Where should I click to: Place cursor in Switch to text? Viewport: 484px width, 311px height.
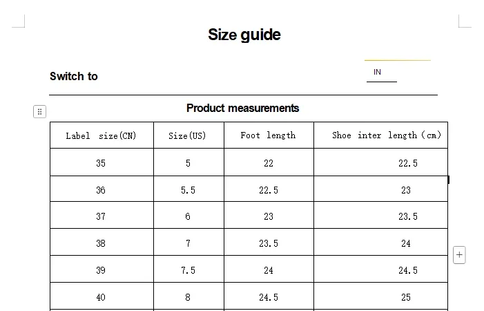pos(74,77)
